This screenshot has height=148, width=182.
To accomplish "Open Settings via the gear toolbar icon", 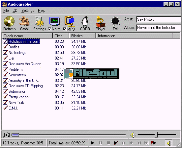I will [40, 22].
